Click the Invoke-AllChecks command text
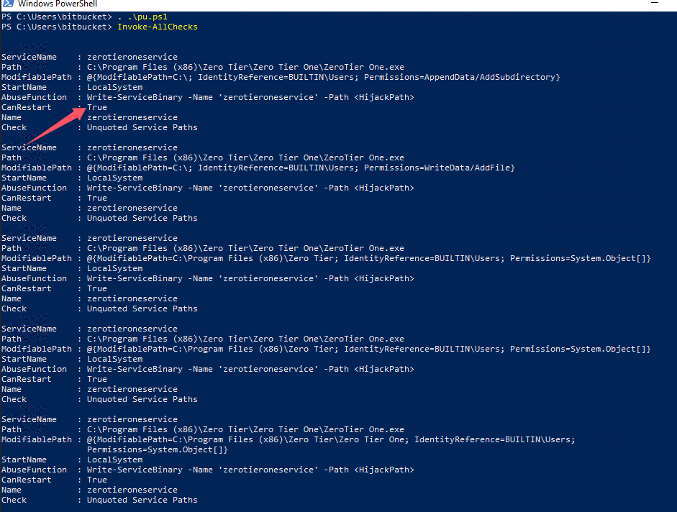Screen dimensions: 677x512 tap(157, 27)
